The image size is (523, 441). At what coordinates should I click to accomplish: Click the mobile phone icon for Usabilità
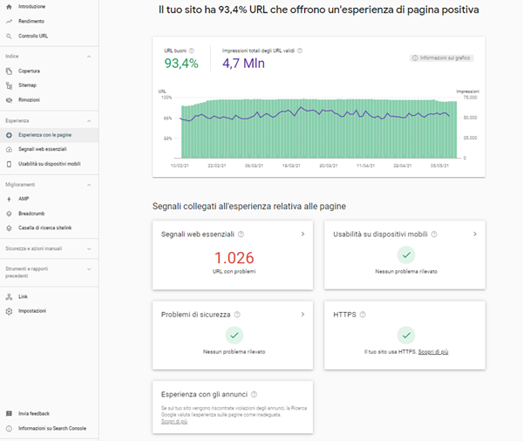tap(9, 164)
